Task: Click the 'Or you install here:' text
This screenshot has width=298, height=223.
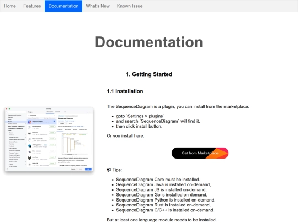Action: tap(125, 136)
